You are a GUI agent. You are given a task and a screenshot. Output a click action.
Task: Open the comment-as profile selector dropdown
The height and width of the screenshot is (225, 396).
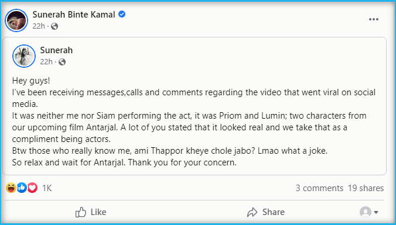[x=368, y=212]
